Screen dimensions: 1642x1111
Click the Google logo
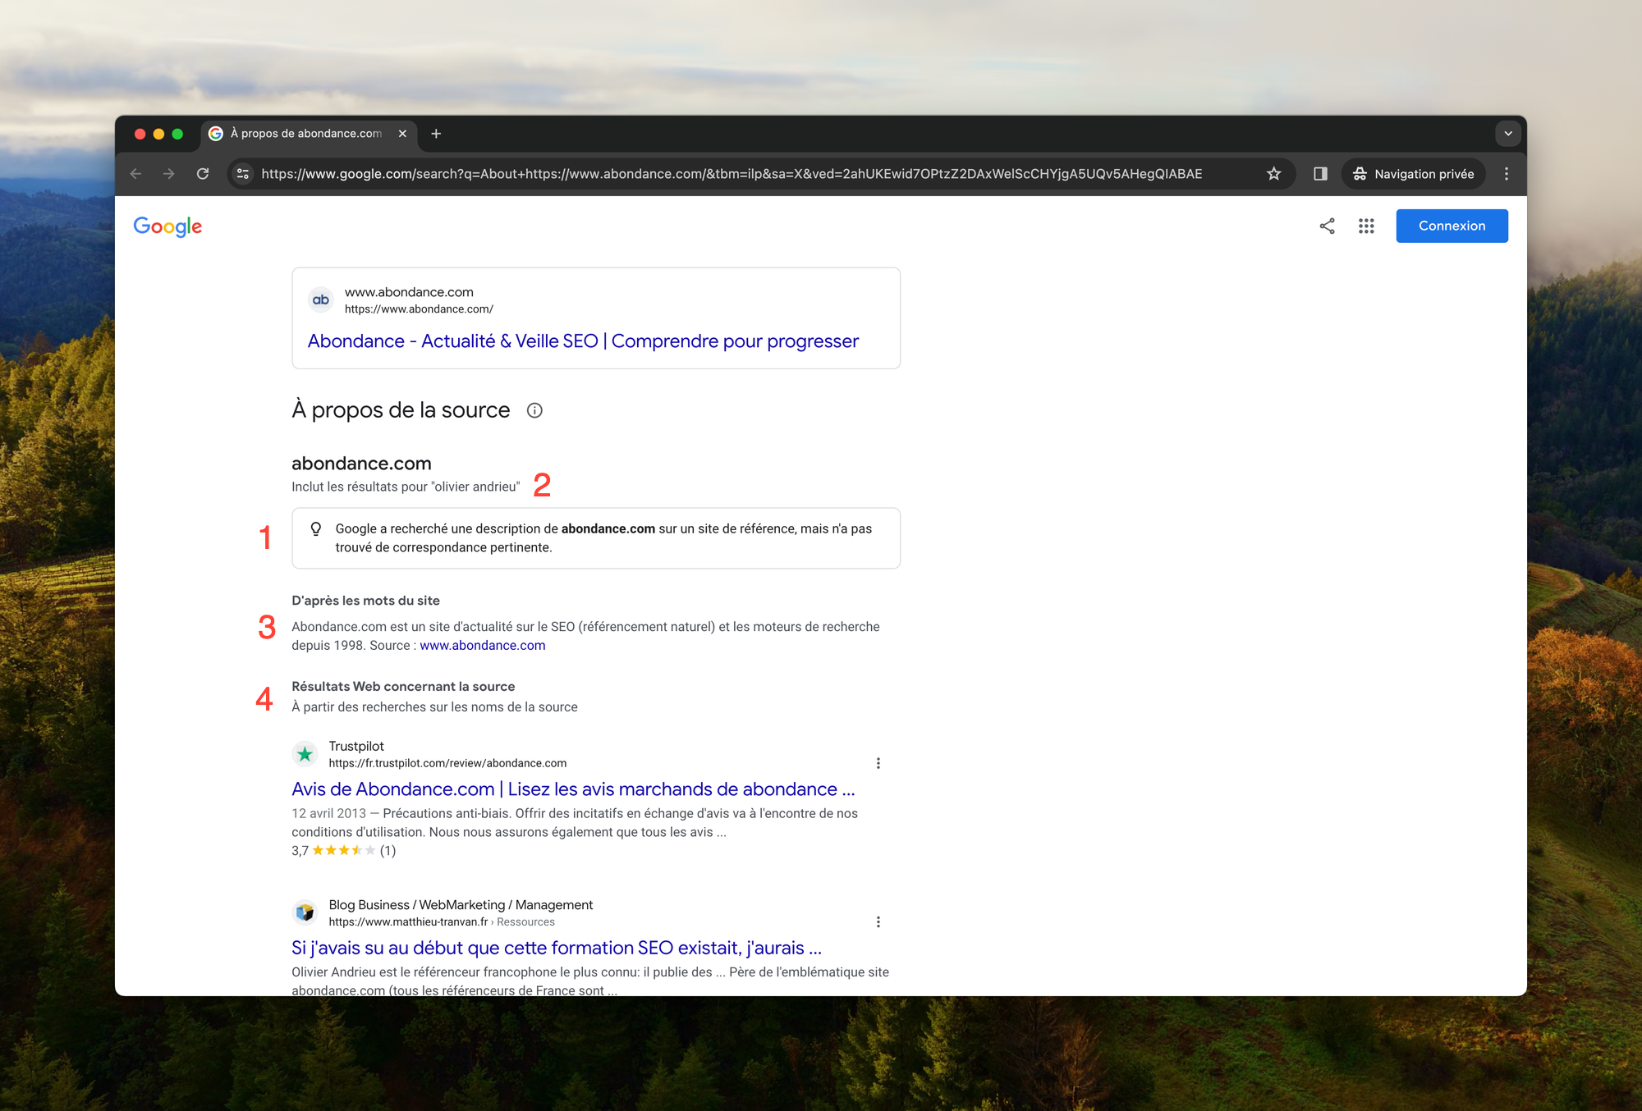[167, 226]
